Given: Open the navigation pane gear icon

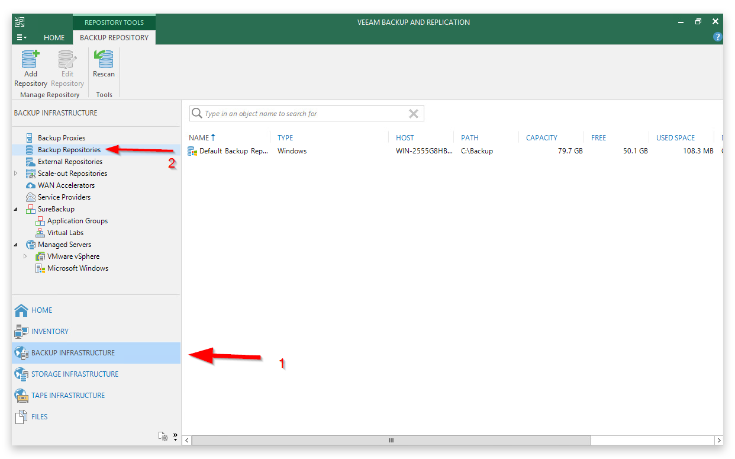Looking at the screenshot, I should point(163,436).
